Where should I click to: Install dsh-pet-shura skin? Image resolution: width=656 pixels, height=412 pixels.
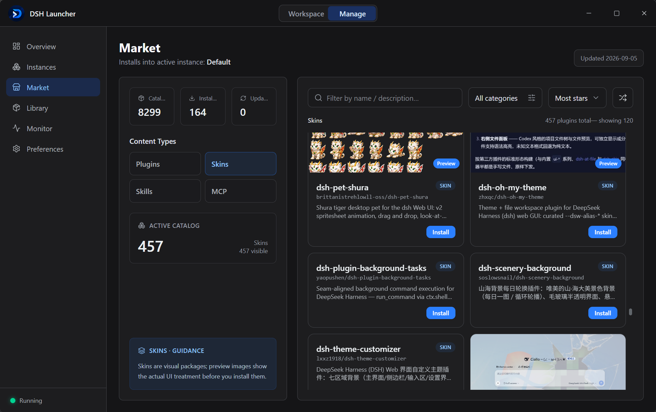point(440,232)
